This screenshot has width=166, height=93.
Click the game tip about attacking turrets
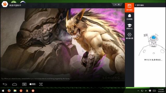[36, 79]
